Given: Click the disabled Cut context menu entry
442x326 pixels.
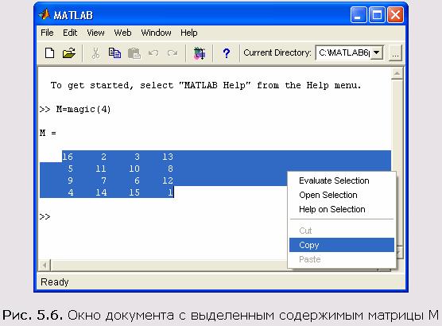Looking at the screenshot, I should [342, 231].
